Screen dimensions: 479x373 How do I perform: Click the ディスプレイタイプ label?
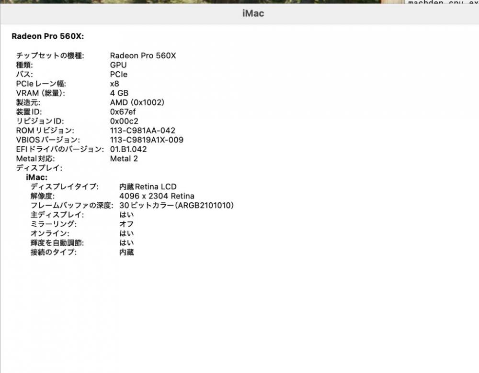(65, 186)
